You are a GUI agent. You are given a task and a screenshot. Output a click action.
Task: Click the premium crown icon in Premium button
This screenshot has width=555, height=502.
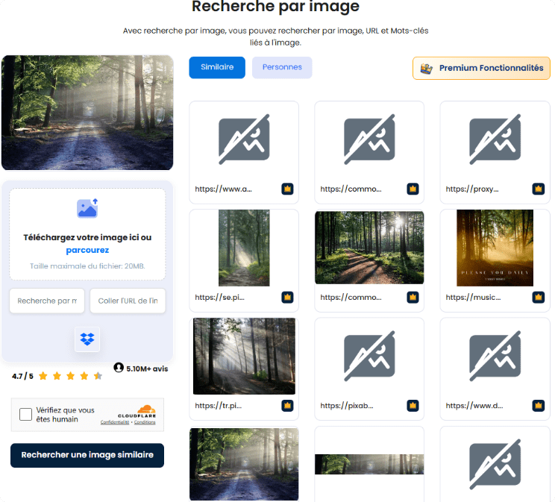(427, 68)
